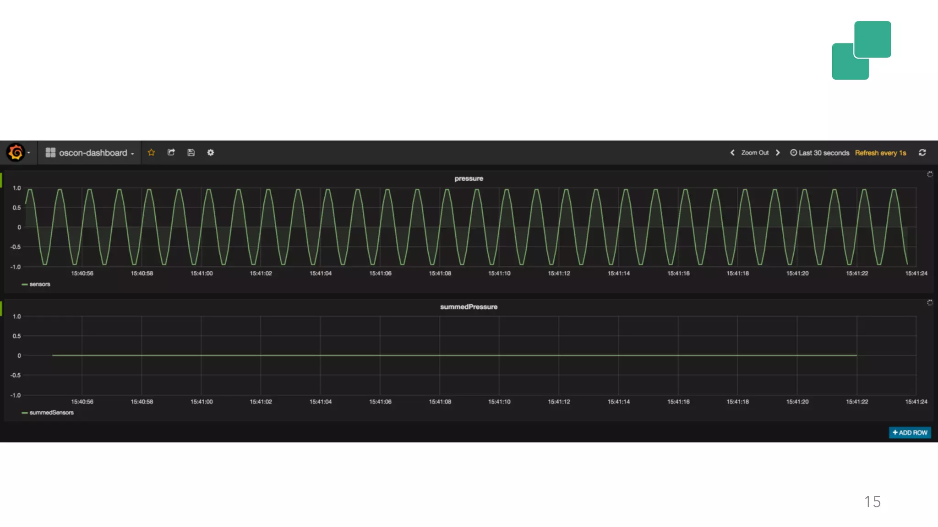Click pressure panel loading spinner icon
The width and height of the screenshot is (938, 527).
click(929, 174)
